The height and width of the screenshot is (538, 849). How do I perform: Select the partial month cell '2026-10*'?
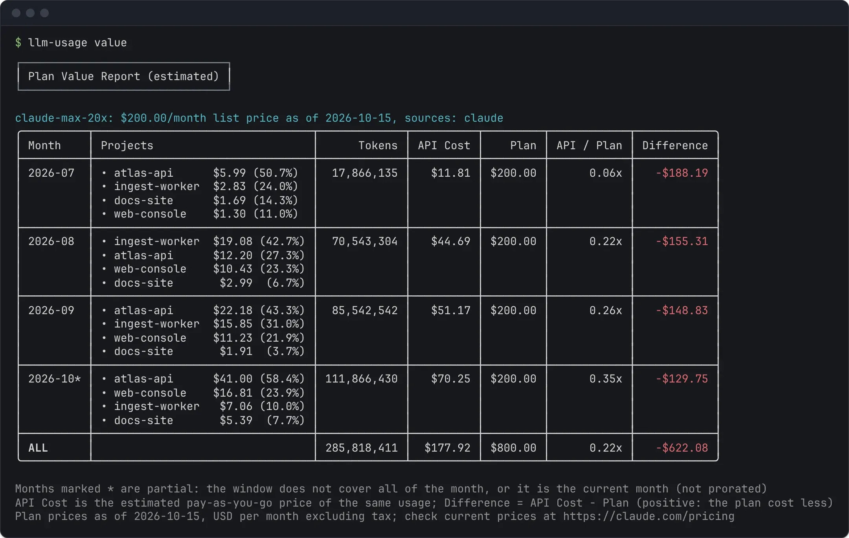pyautogui.click(x=54, y=379)
